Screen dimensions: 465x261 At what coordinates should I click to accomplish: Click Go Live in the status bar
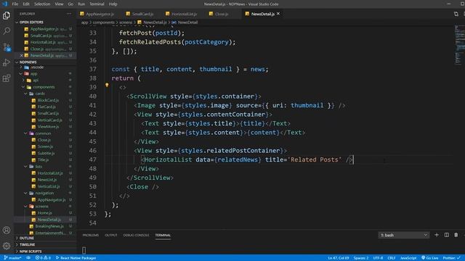click(x=429, y=258)
